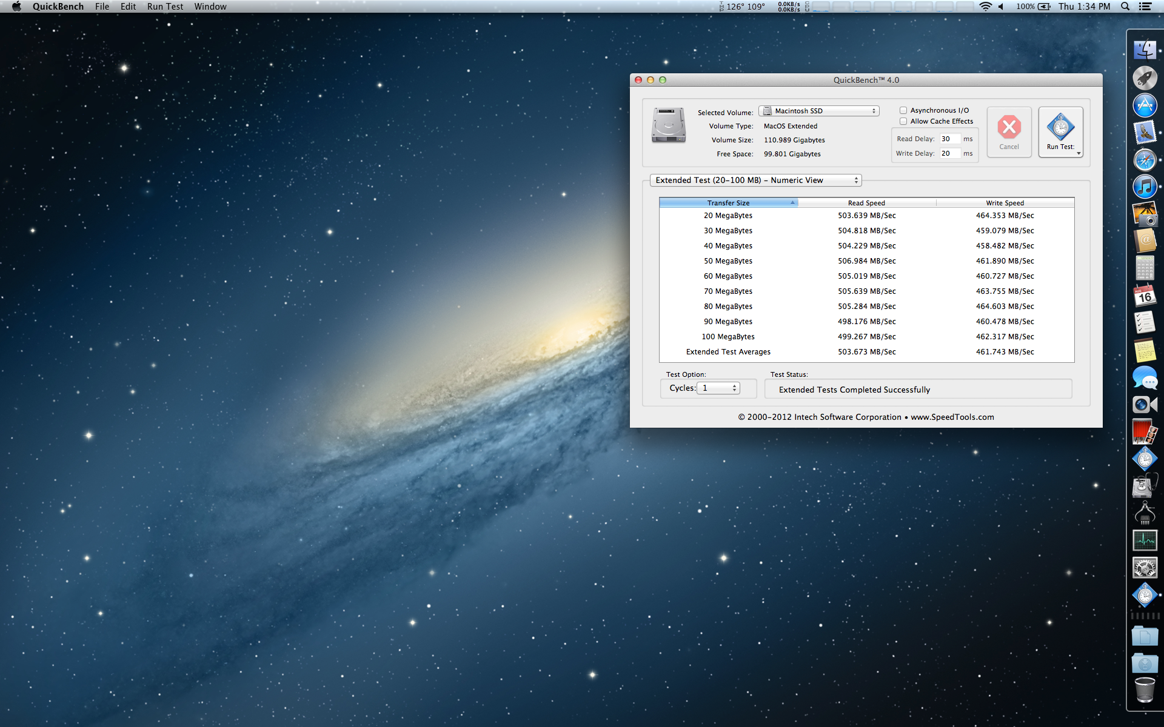
Task: Click the Wi-Fi status icon
Action: pos(986,7)
